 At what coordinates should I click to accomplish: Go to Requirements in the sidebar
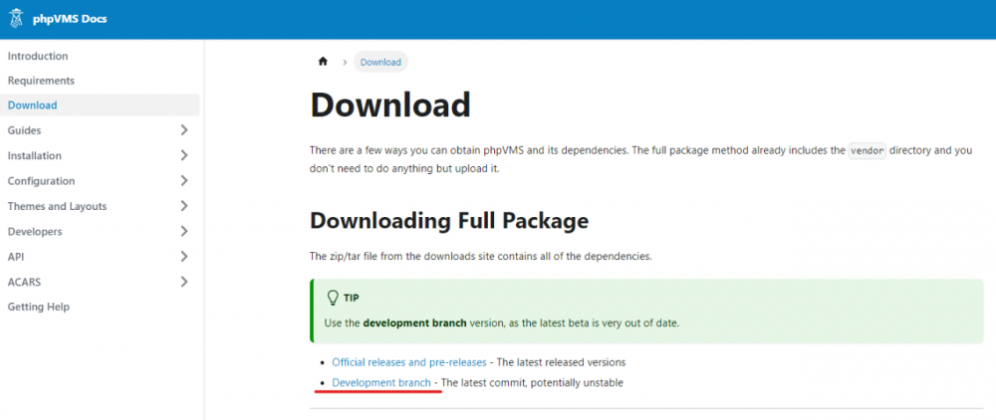tap(41, 81)
